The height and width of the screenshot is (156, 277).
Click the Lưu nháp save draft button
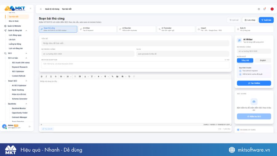(250, 20)
